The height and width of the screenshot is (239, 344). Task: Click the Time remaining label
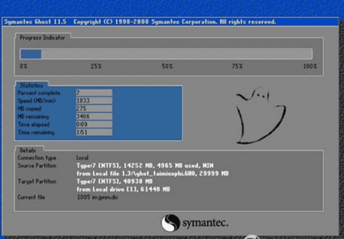click(x=36, y=132)
